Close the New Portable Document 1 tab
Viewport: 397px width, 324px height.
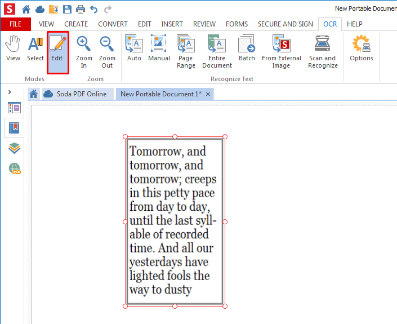(208, 94)
